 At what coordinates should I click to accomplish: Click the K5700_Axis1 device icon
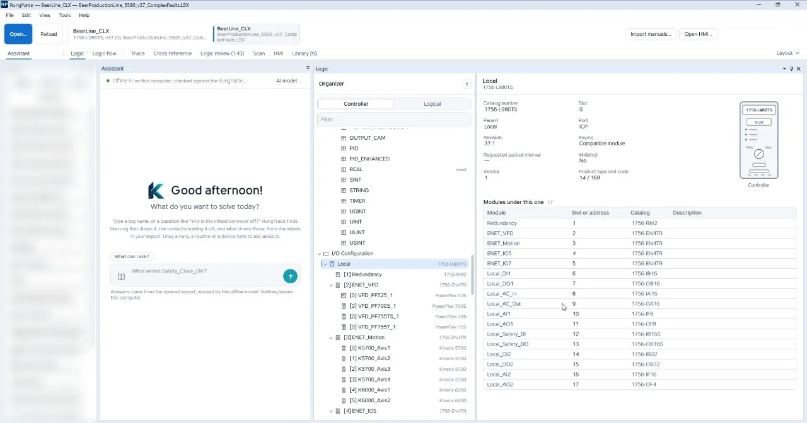[344, 348]
